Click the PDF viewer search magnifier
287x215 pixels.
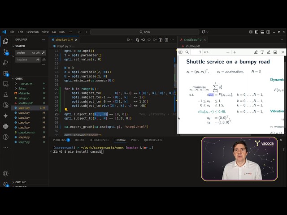(x=187, y=52)
